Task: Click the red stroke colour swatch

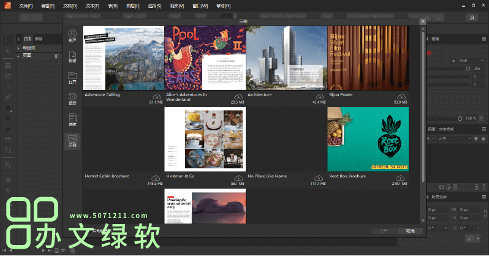Action: 430,53
